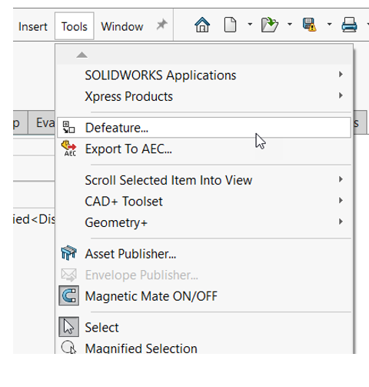Choose Geometry+ menu entry
The width and height of the screenshot is (369, 387).
tap(204, 222)
